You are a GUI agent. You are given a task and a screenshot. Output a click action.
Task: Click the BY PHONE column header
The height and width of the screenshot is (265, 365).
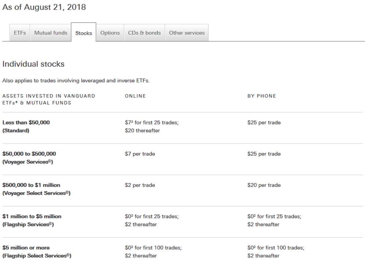[262, 96]
